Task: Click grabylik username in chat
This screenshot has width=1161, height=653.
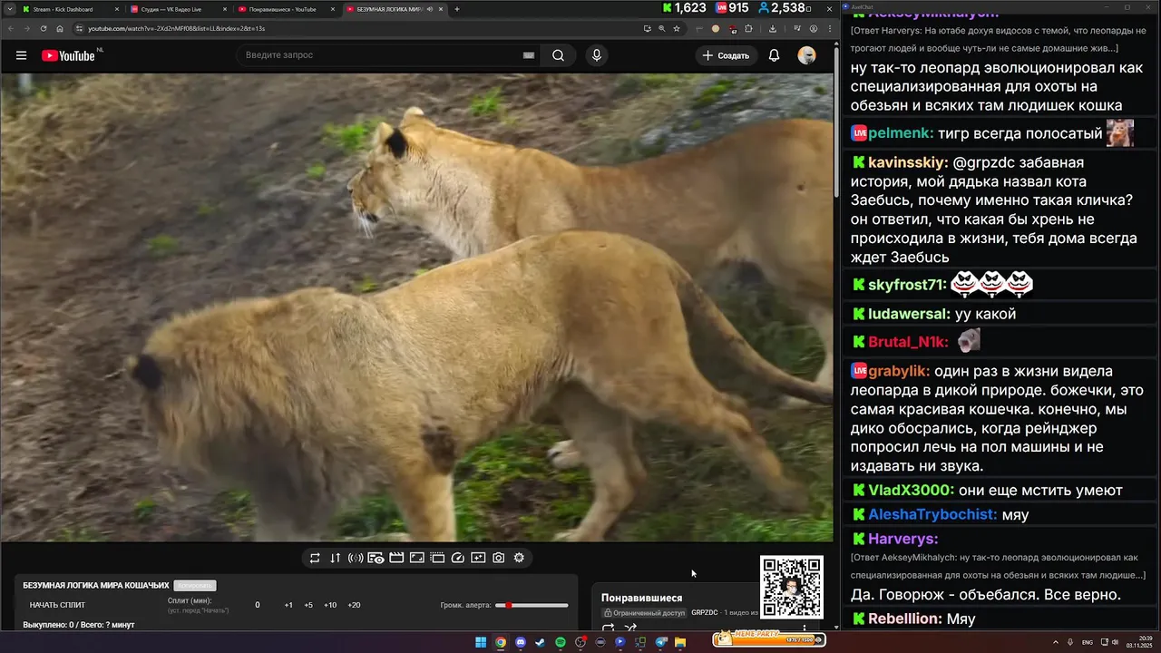Action: pos(899,371)
